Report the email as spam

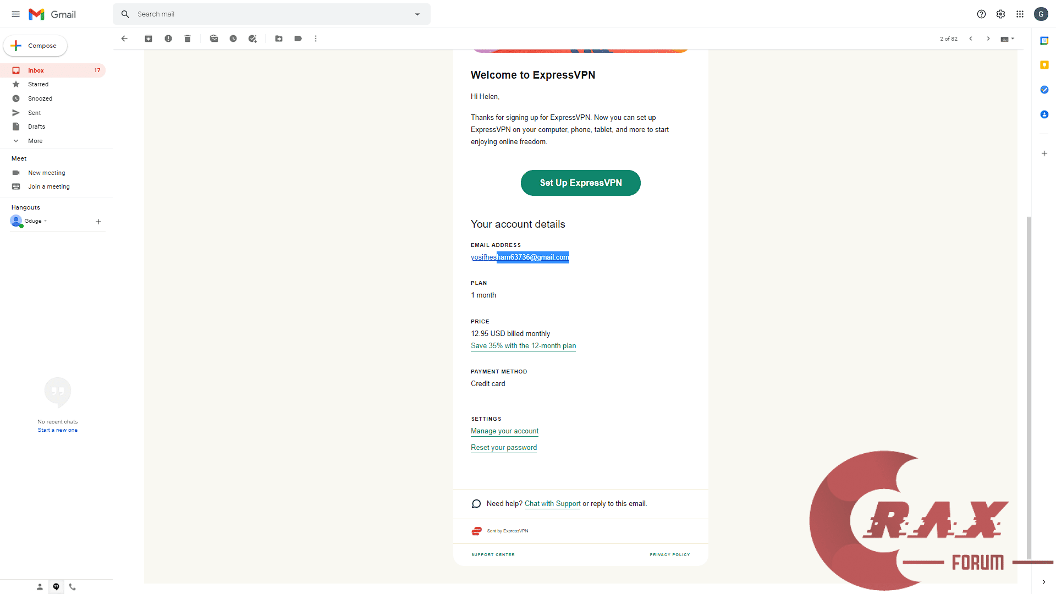pos(168,38)
